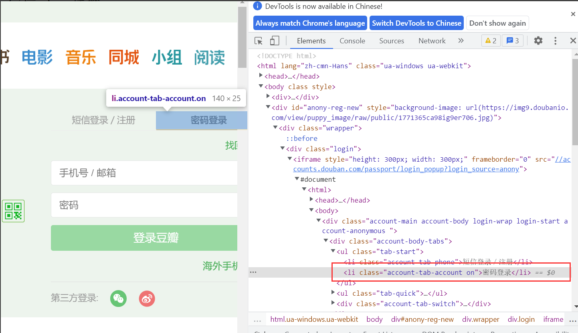Open the 电影 navigation link
The height and width of the screenshot is (333, 578).
tap(37, 57)
